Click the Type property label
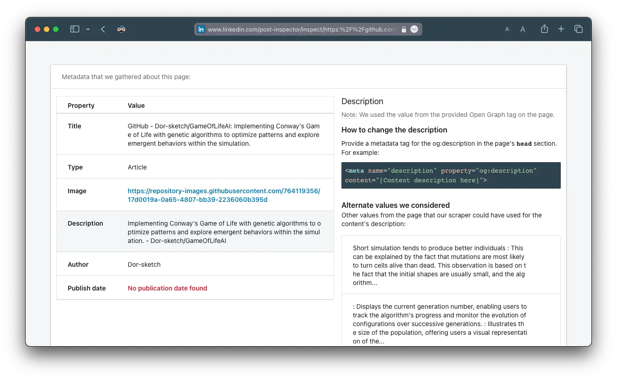Viewport: 617px width, 380px height. click(x=75, y=167)
